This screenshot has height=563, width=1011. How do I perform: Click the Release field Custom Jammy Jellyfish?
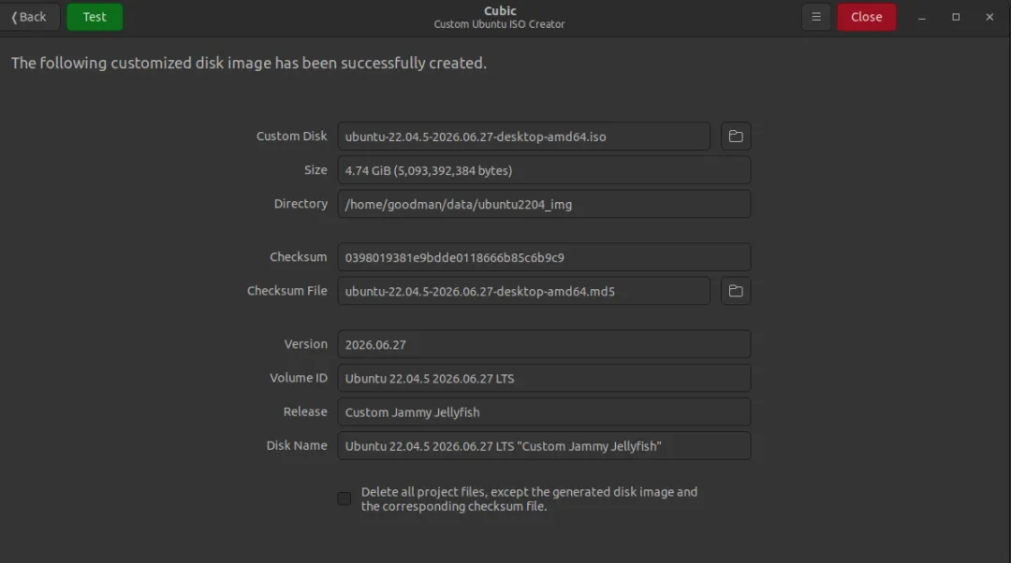coord(544,412)
